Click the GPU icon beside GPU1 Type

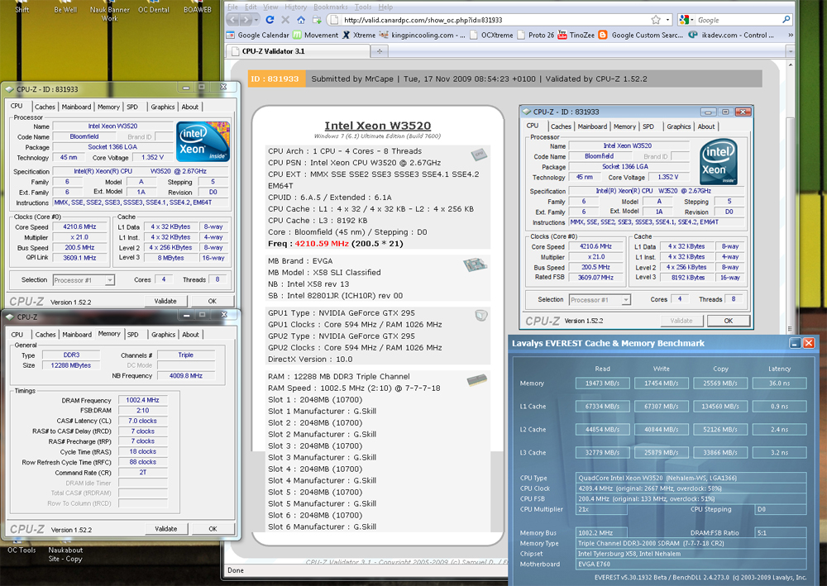tap(481, 315)
